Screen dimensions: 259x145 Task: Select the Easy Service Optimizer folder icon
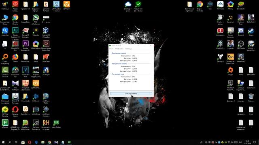189,6
